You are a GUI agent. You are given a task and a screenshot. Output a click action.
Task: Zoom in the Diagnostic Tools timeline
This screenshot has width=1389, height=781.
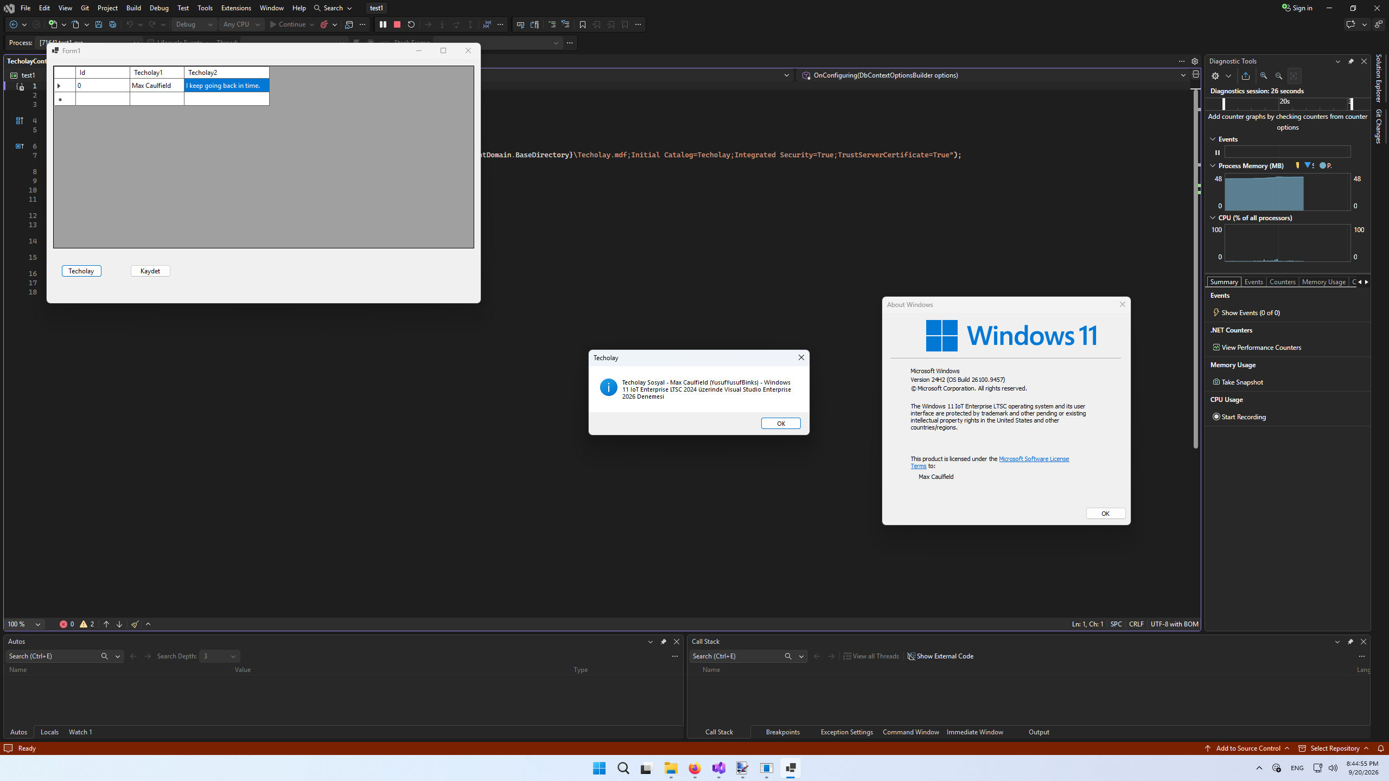click(1264, 76)
